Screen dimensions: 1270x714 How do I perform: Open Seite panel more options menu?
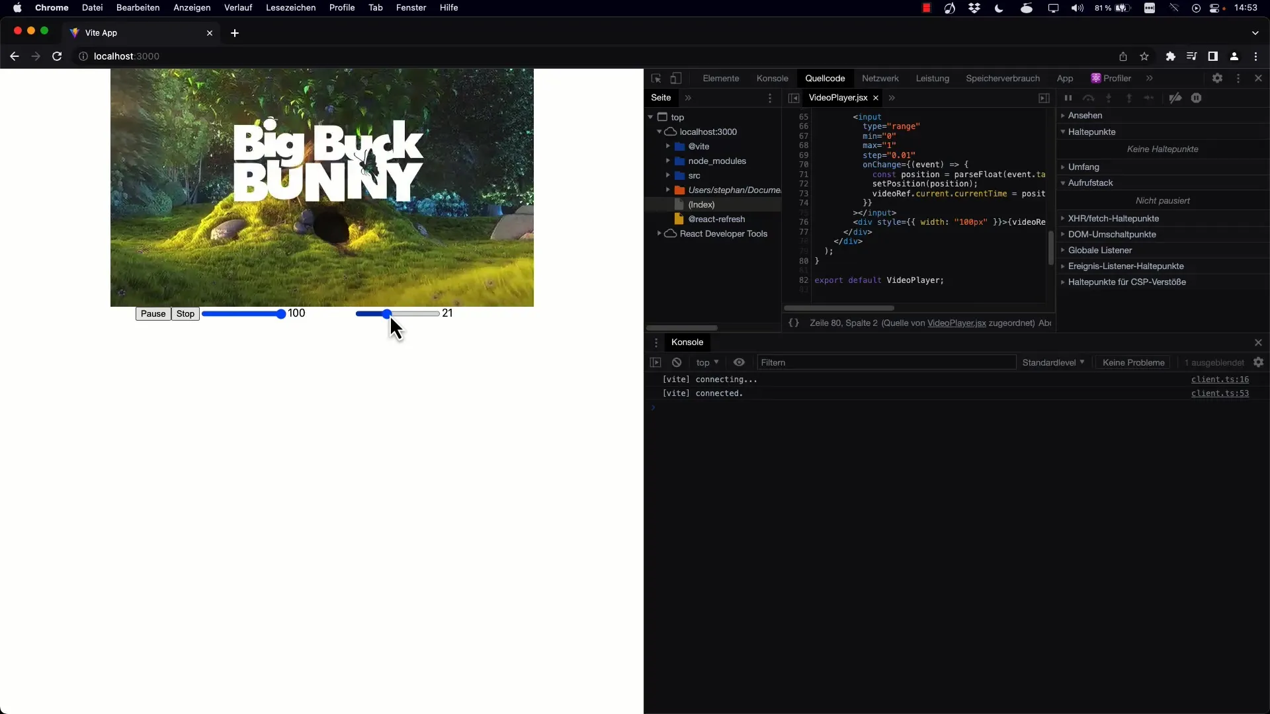pos(770,98)
